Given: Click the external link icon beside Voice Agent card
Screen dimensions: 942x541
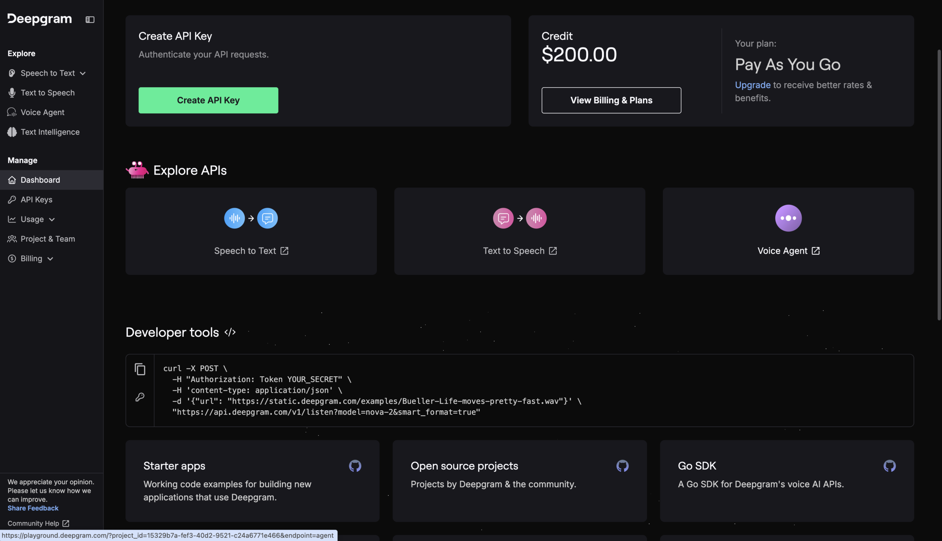Looking at the screenshot, I should point(816,251).
